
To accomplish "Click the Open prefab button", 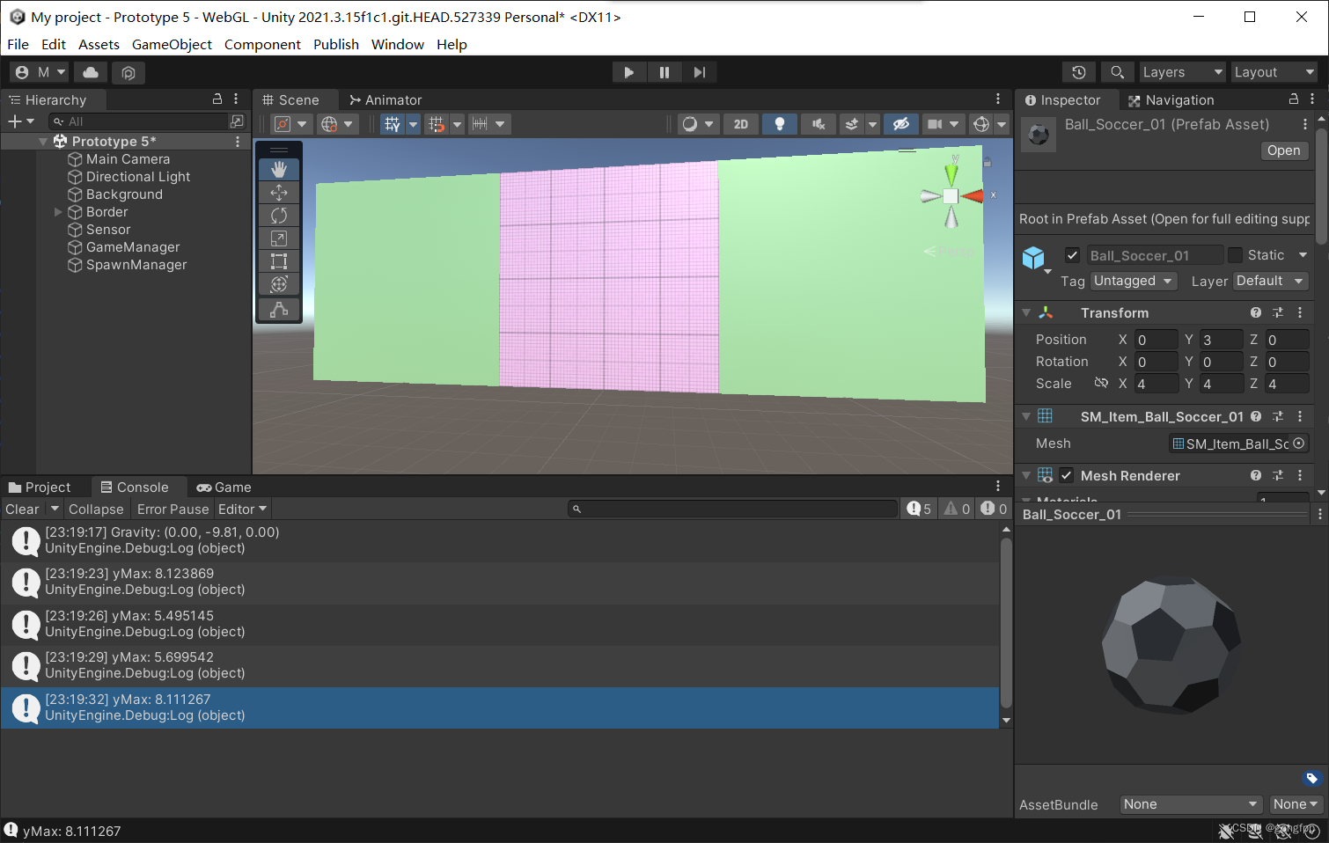I will [1283, 150].
